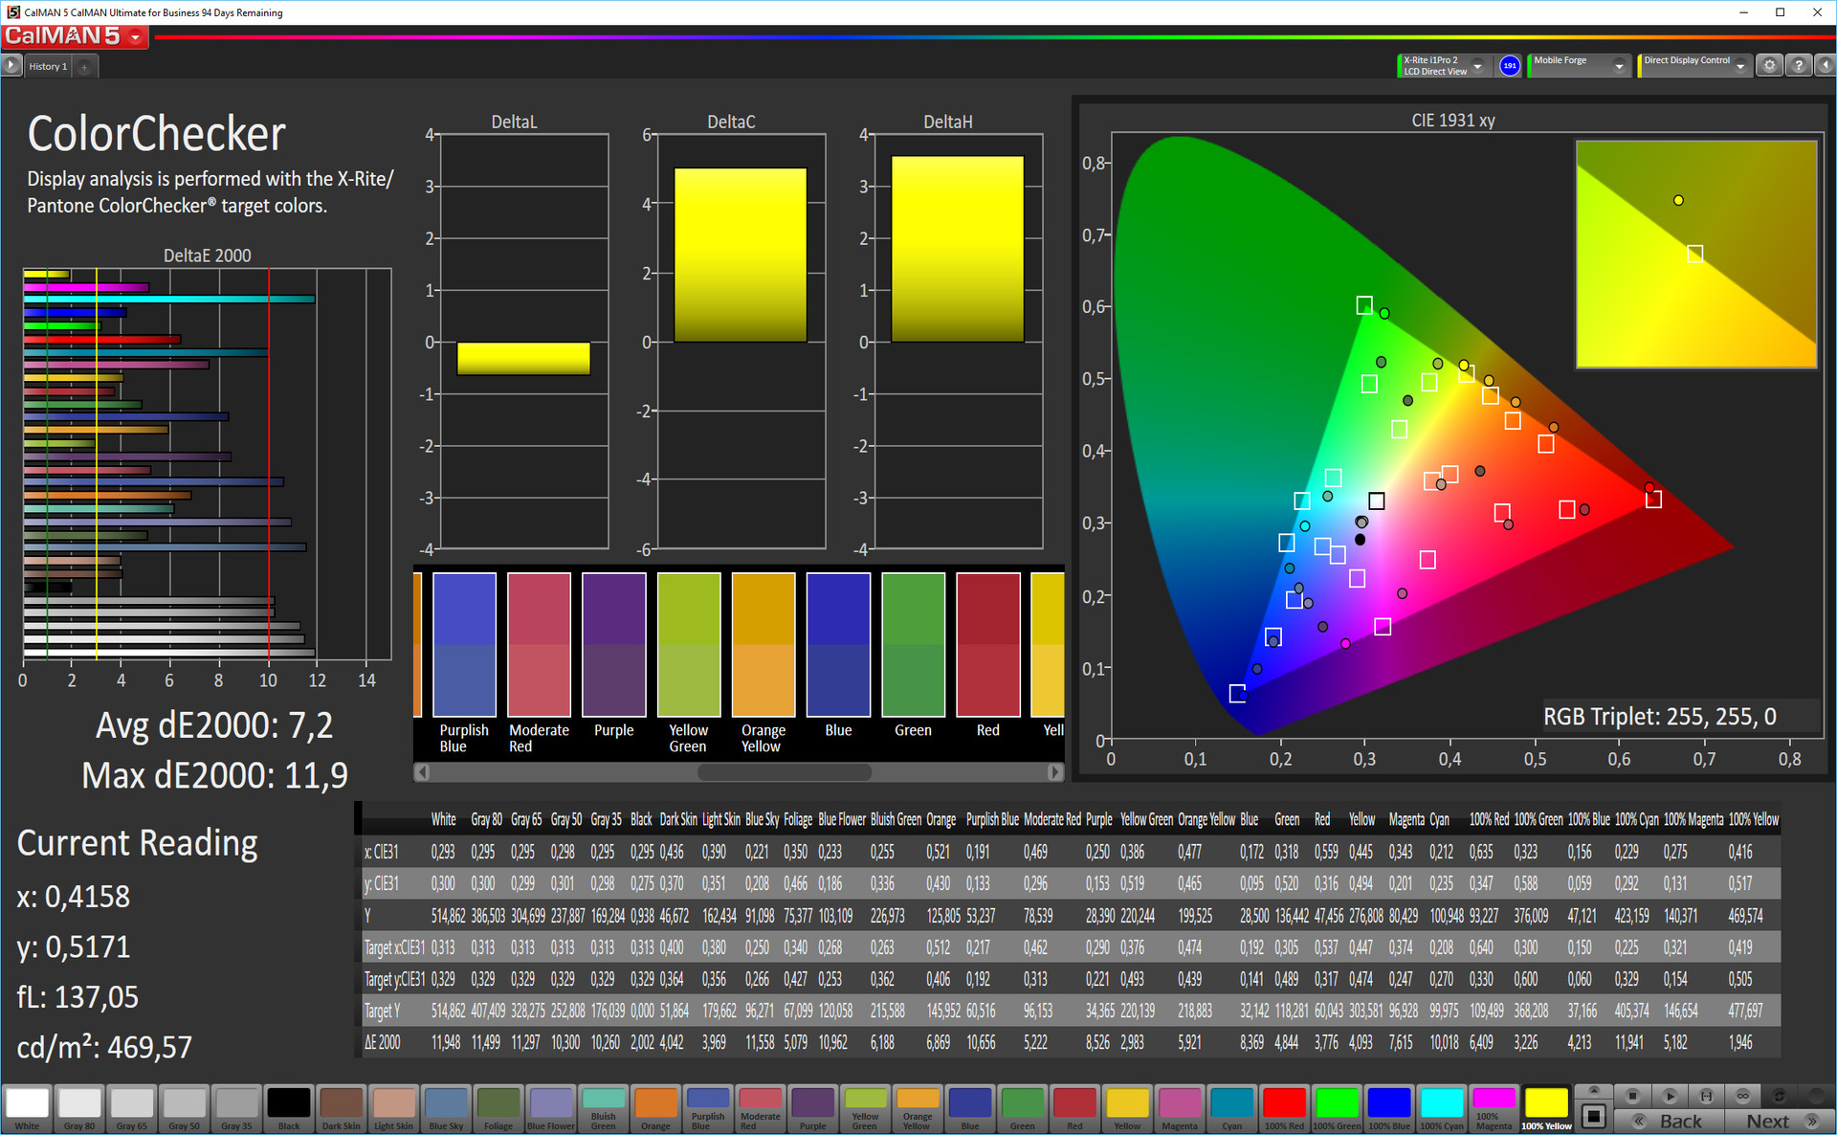Screen dimensions: 1837x1135
Task: Toggle the continuous read infinity icon
Action: click(x=1742, y=1096)
